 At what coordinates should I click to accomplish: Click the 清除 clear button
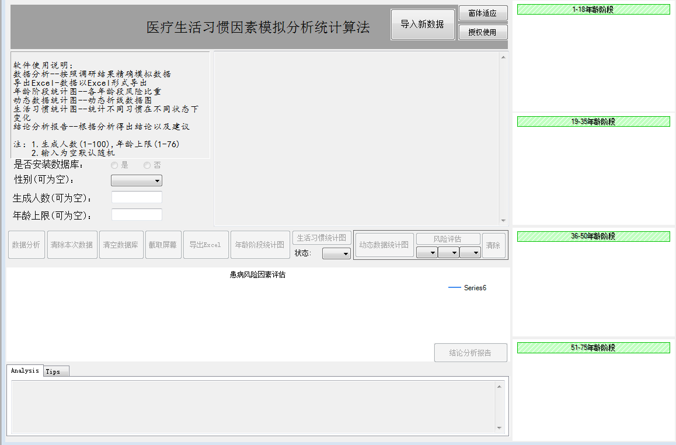[x=493, y=245]
